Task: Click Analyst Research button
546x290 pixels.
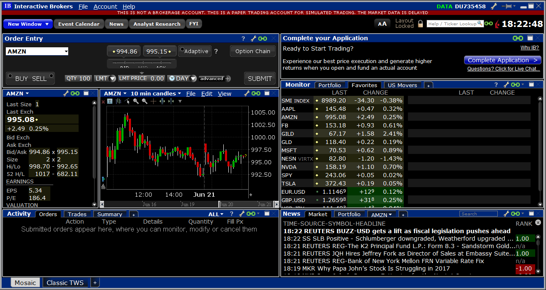Action: coord(157,24)
